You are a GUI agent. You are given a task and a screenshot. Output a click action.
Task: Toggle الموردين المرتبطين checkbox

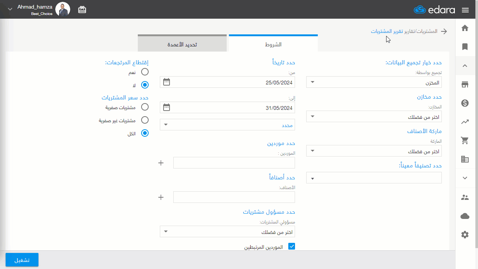point(292,246)
